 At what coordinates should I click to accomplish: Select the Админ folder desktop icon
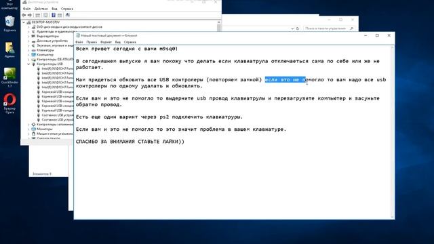tap(9, 50)
